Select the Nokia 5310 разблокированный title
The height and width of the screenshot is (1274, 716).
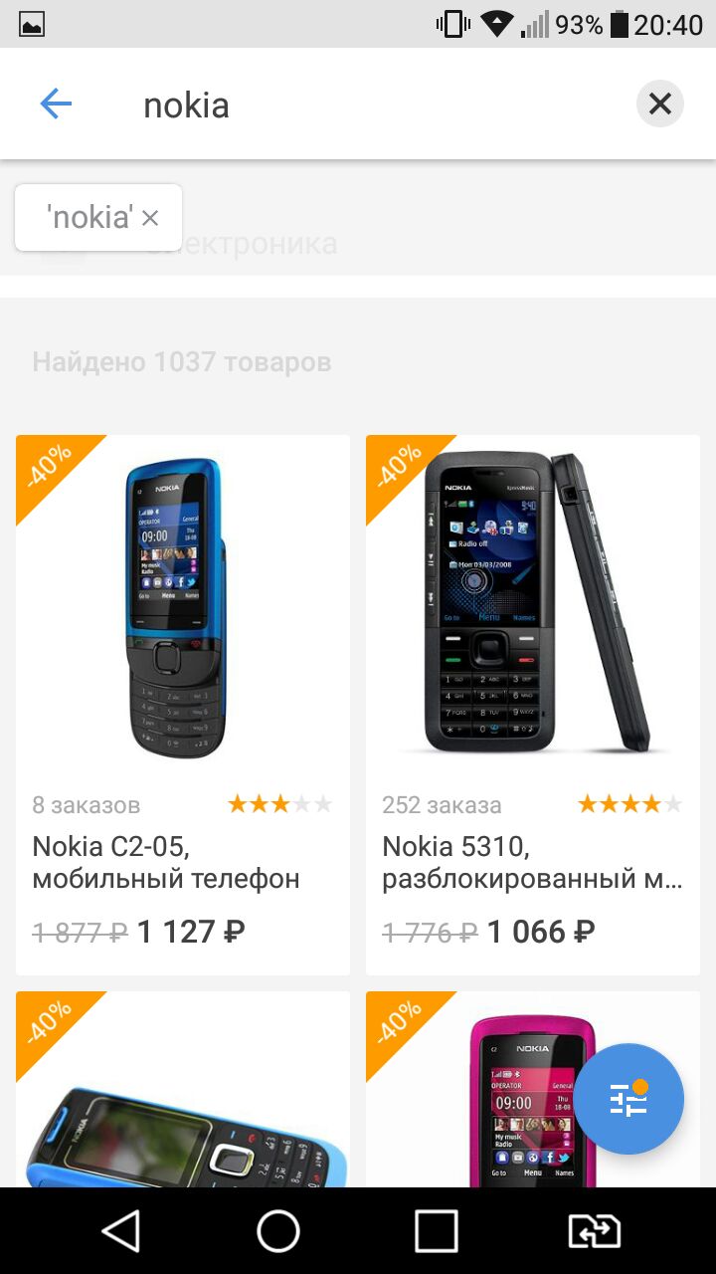click(x=533, y=863)
